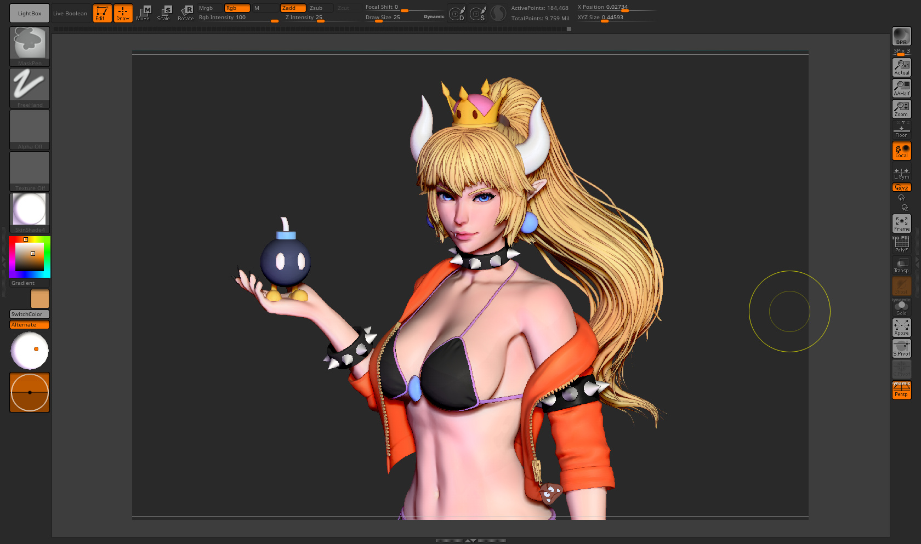This screenshot has height=544, width=921.
Task: Click the Xpose icon
Action: coord(901,328)
